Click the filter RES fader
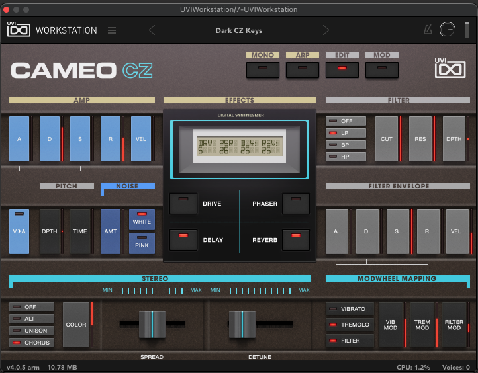The image size is (478, 373). point(420,139)
